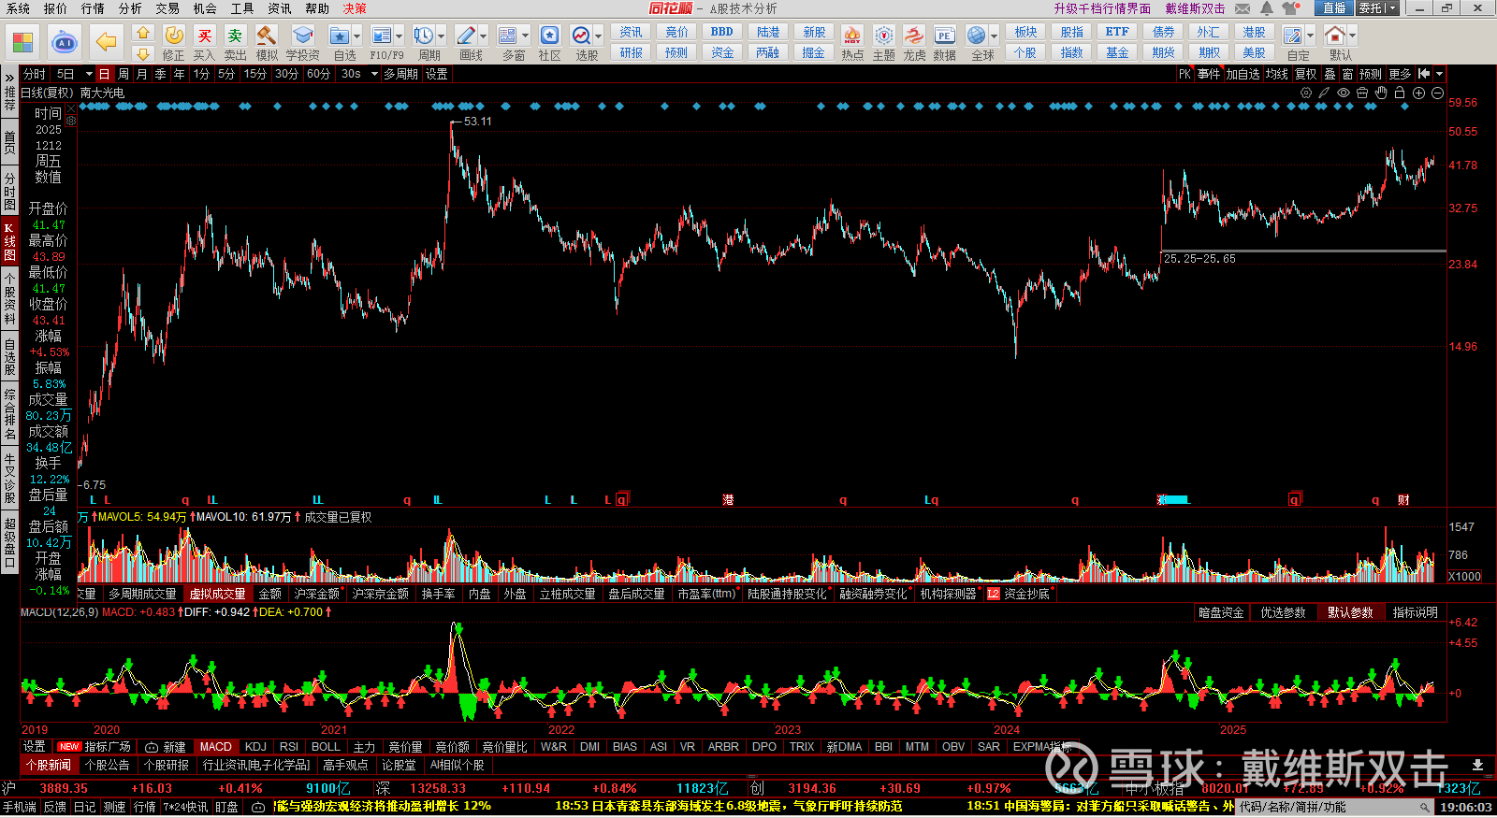Open the 社区 community icon
The height and width of the screenshot is (818, 1497).
tap(550, 36)
